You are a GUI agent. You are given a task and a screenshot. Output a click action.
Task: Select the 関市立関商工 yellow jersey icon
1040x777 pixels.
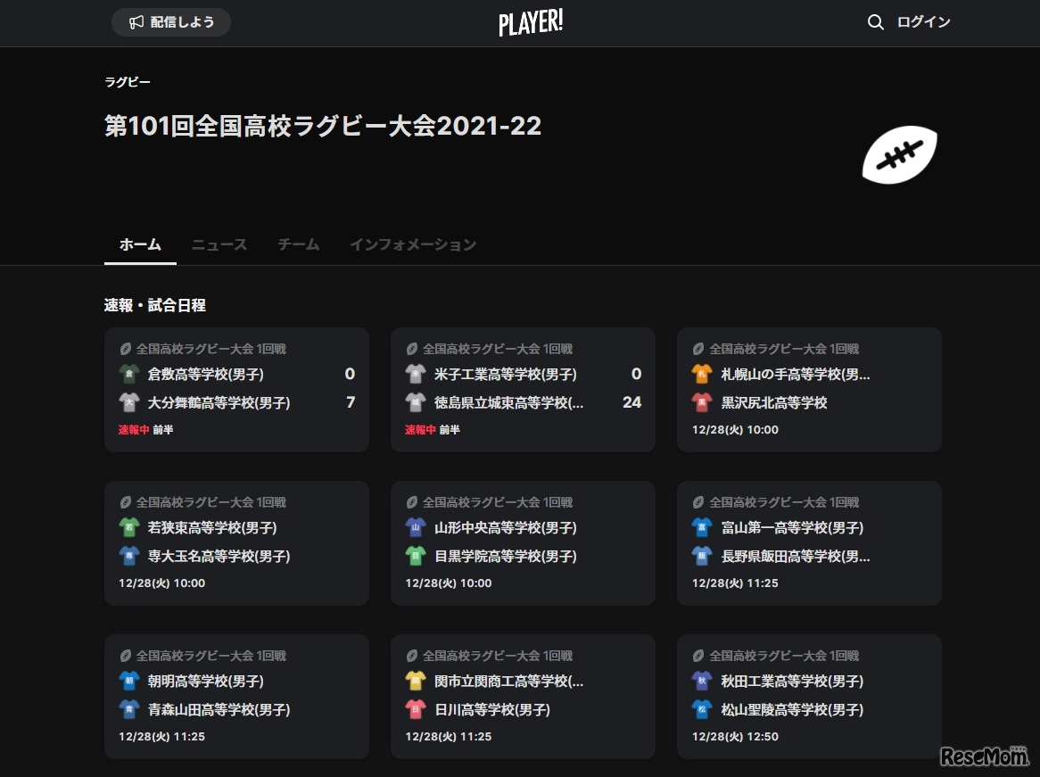point(417,681)
